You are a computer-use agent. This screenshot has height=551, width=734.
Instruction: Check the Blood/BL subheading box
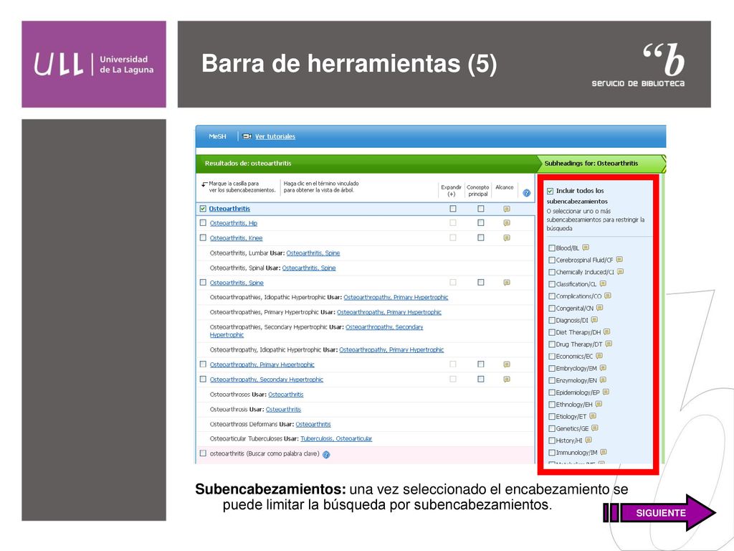552,248
